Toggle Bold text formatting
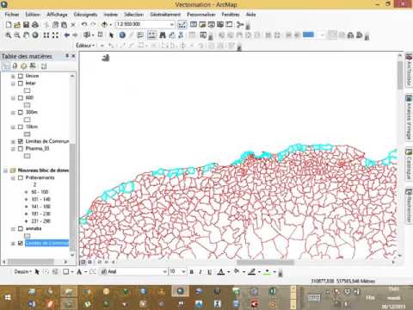 (x=191, y=272)
